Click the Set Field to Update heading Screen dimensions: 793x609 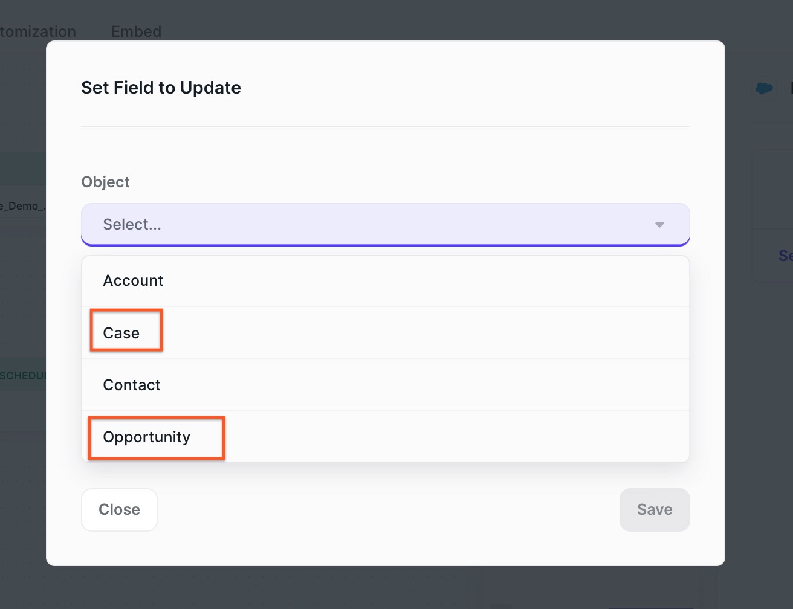[x=161, y=88]
